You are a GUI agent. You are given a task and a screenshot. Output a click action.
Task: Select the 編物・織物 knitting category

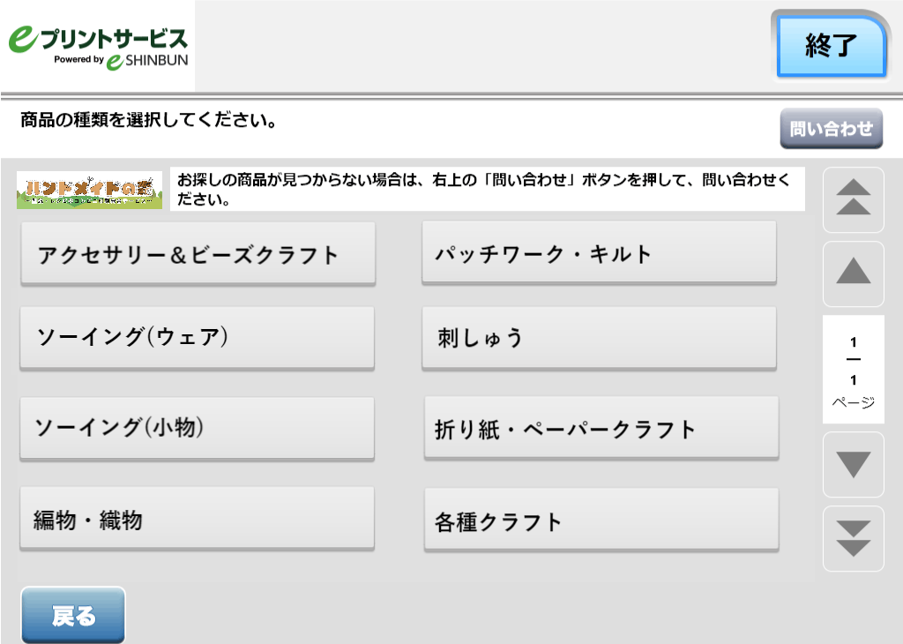[197, 519]
